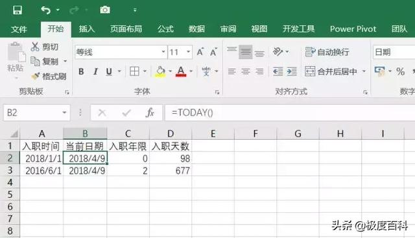Screen dimensions: 415x238
Task: Click the 粘贴 paste icon
Action: point(16,52)
